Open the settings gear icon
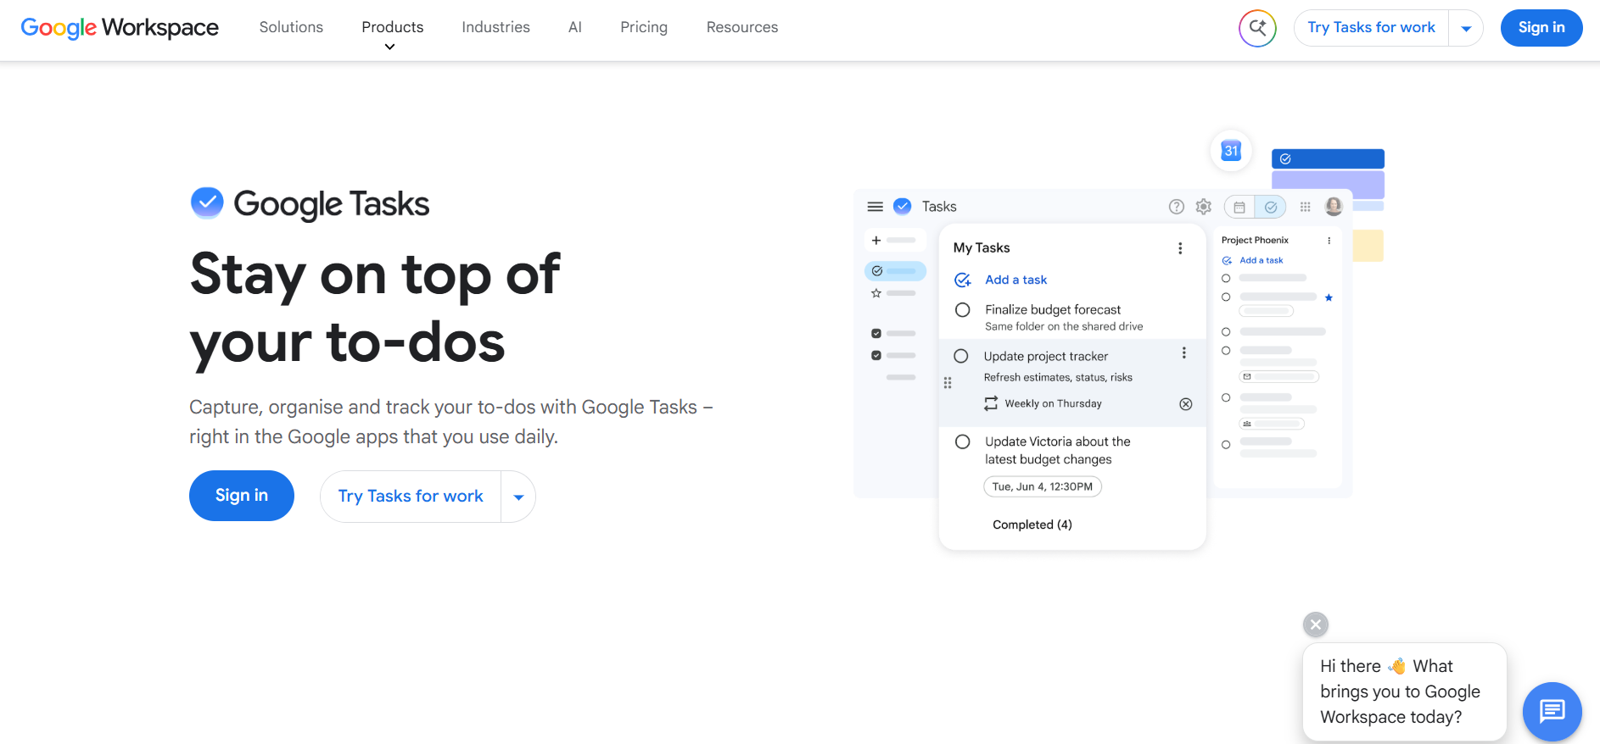 point(1204,207)
